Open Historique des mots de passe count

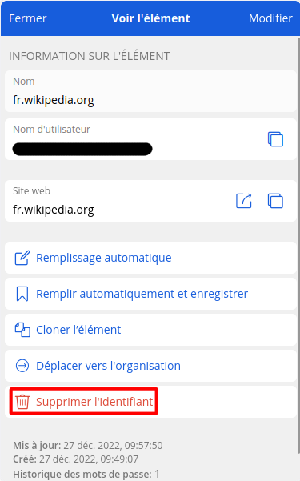click(86, 474)
